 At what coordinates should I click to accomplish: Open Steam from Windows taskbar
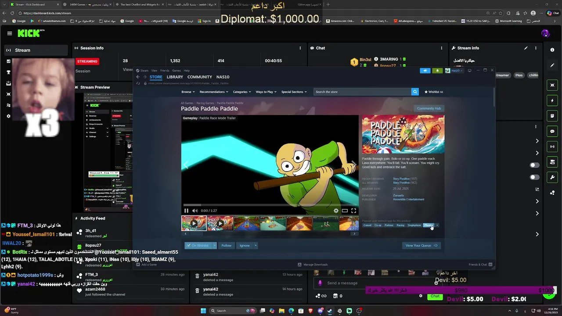coord(330,311)
